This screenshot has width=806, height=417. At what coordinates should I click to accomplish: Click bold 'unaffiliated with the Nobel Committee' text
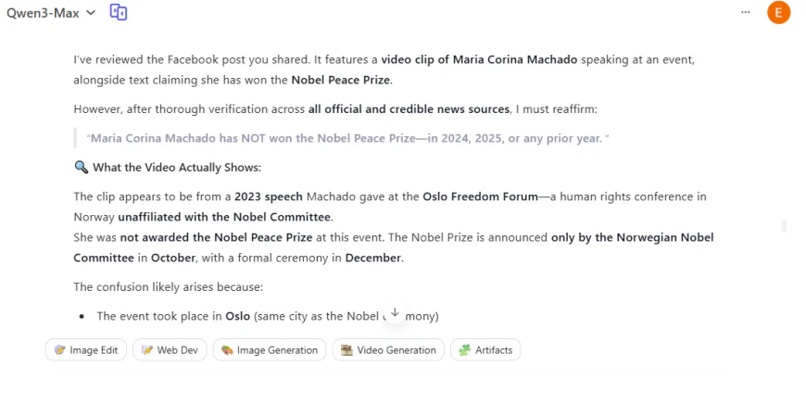pyautogui.click(x=224, y=217)
